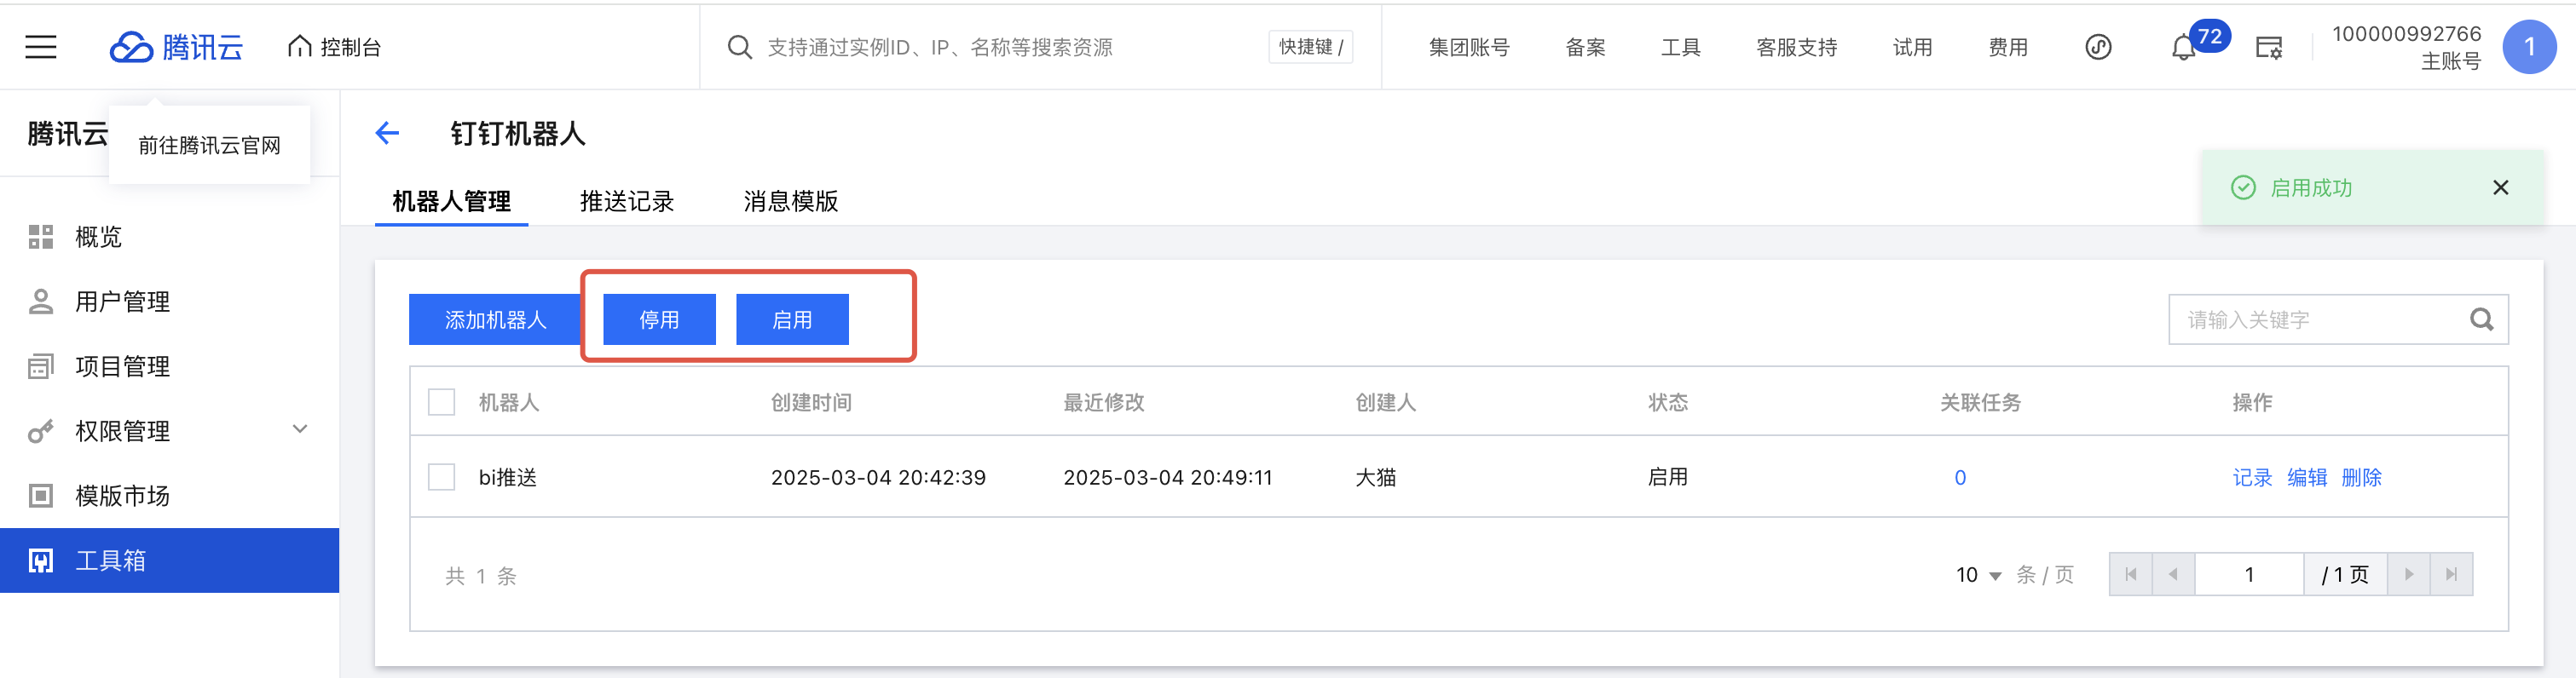Open the 试用 menu
Viewport: 2576px width, 678px height.
(1912, 47)
